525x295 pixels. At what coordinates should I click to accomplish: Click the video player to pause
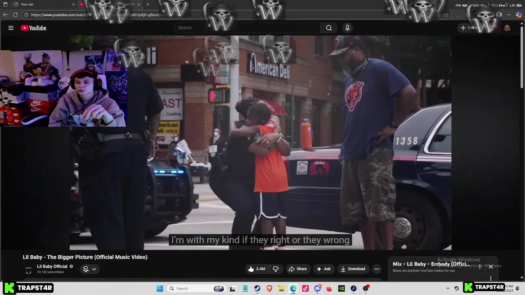click(x=260, y=143)
